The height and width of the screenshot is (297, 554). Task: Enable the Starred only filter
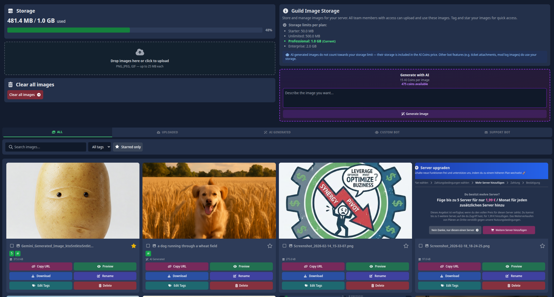pyautogui.click(x=128, y=147)
